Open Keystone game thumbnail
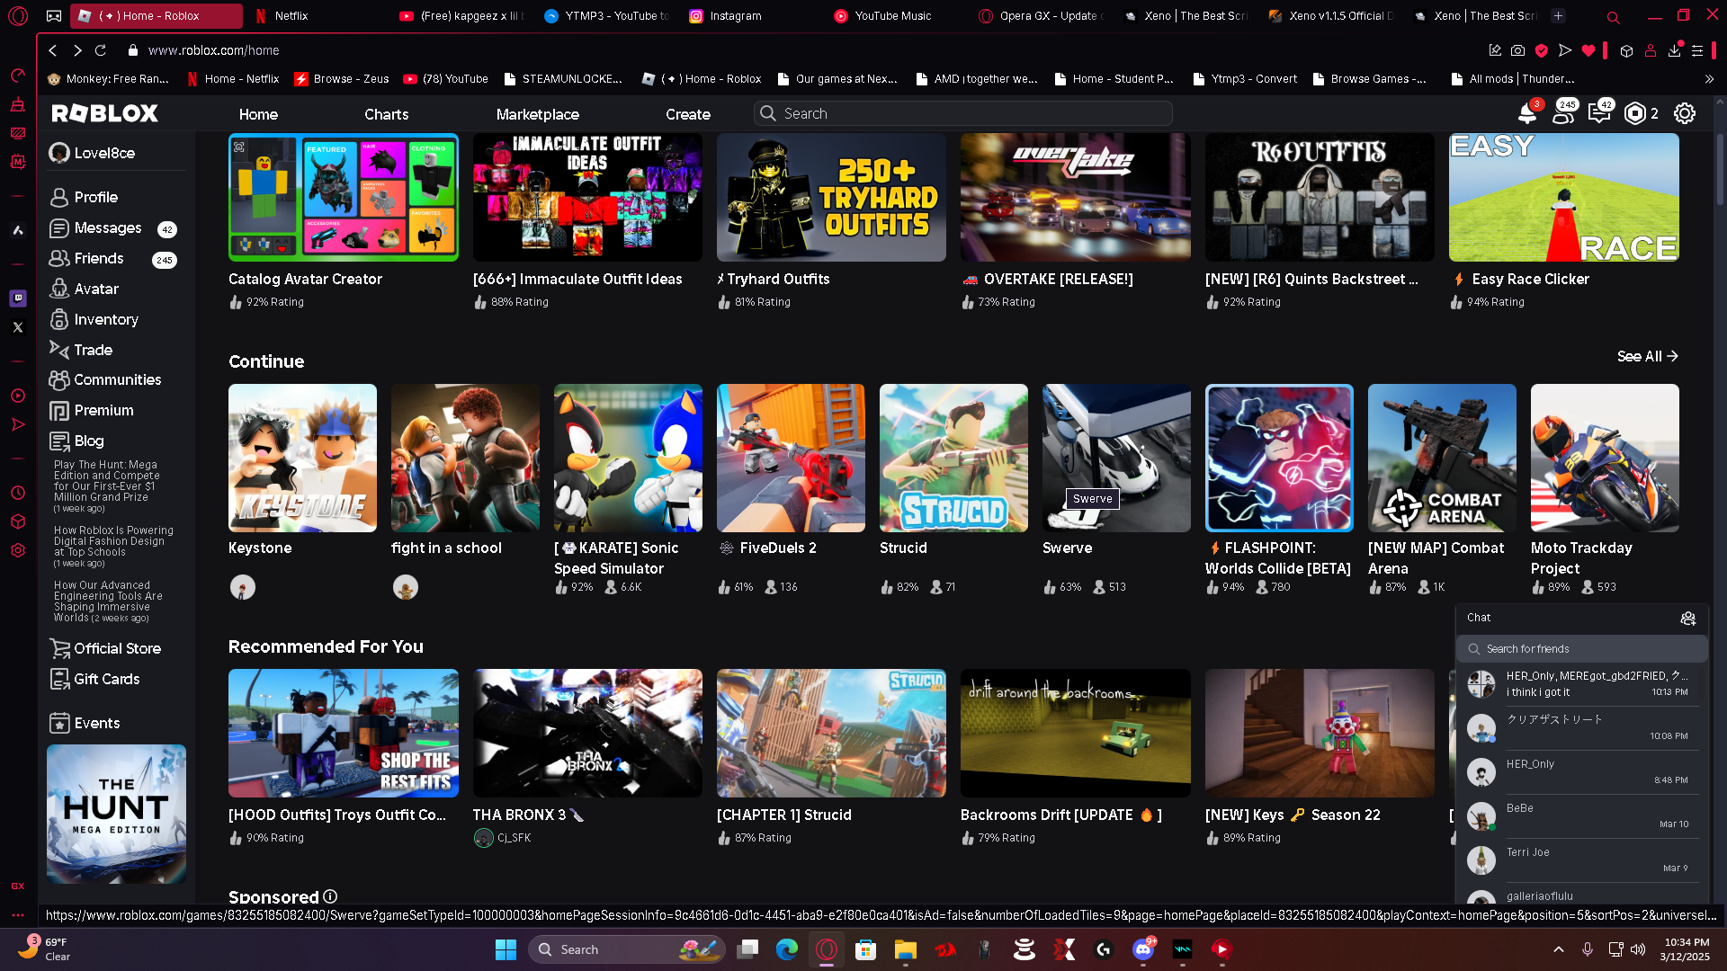1727x971 pixels. point(302,458)
